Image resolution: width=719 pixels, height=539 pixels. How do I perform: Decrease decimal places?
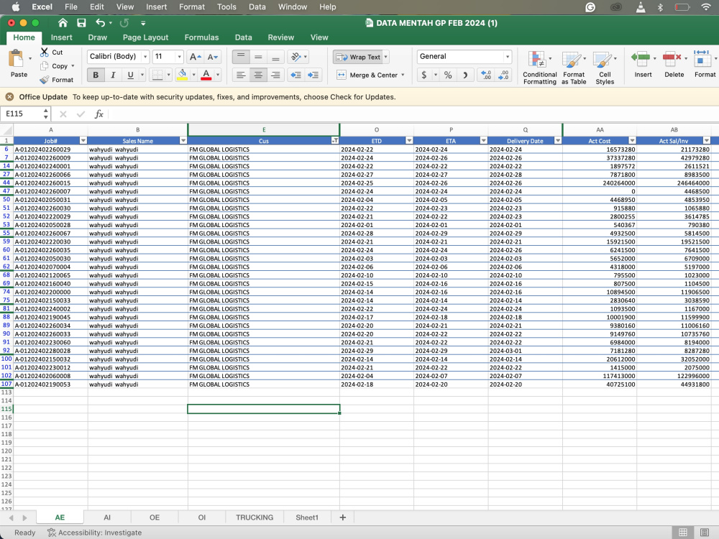(x=503, y=75)
